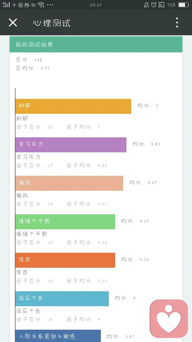Tap the 总分 238 score text
The height and width of the screenshot is (342, 192).
tap(29, 60)
